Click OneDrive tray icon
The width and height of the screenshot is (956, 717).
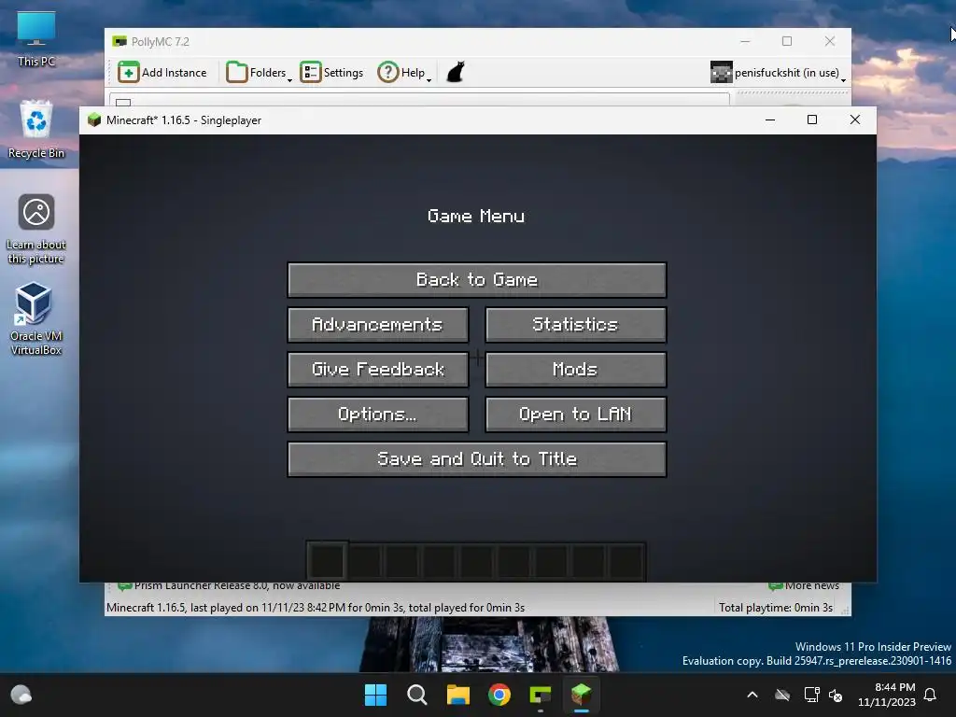tap(782, 695)
